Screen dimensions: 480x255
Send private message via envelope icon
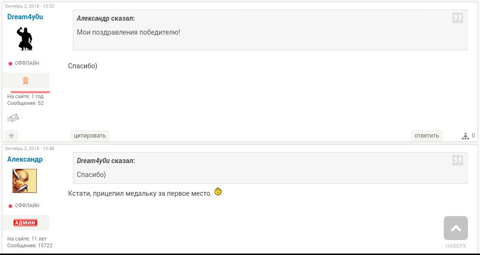[13, 118]
